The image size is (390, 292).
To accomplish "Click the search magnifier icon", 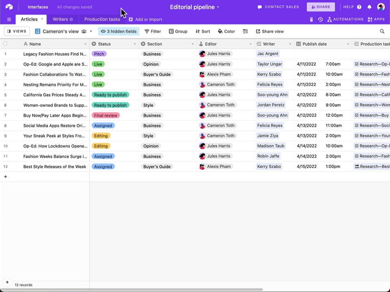I will tap(382, 31).
